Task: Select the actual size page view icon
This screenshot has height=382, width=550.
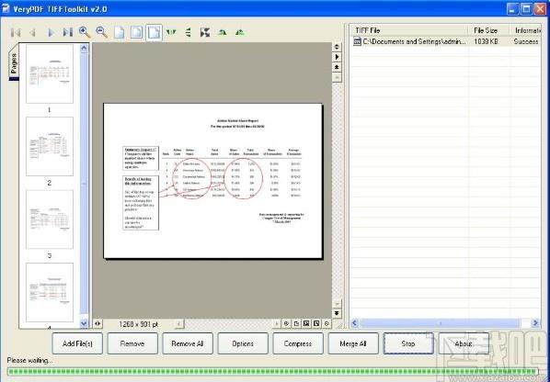Action: [120, 32]
